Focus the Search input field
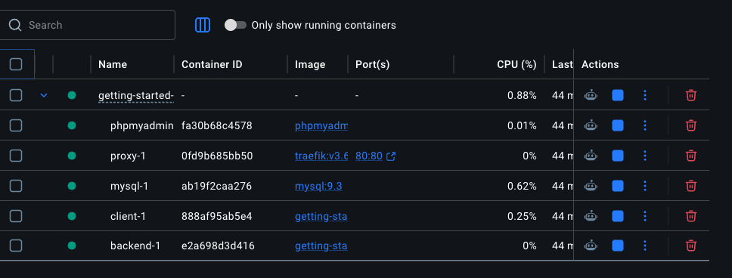The width and height of the screenshot is (732, 278). coord(87,25)
